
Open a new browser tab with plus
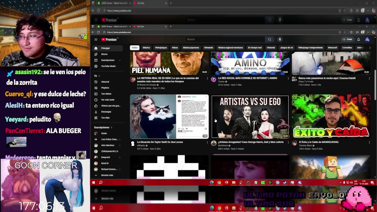coord(171,26)
